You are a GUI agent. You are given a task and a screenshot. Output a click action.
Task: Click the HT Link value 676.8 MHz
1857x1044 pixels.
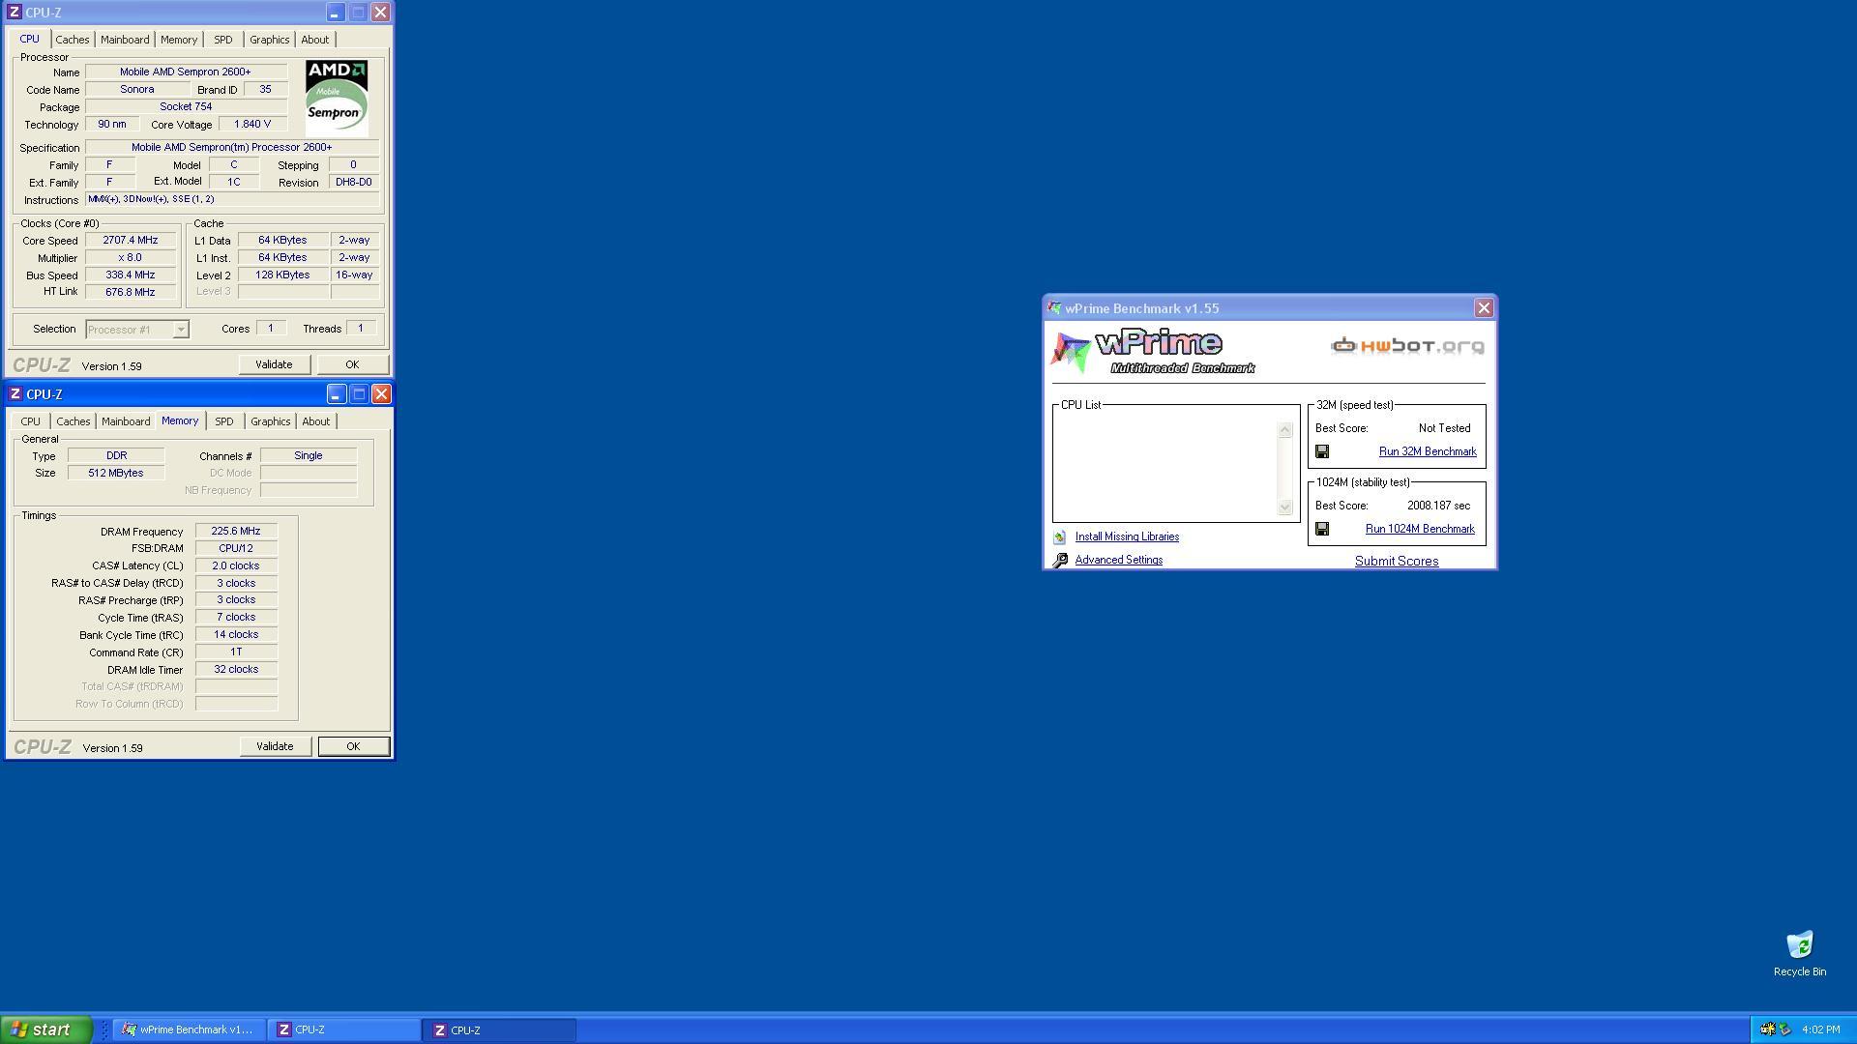coord(131,291)
